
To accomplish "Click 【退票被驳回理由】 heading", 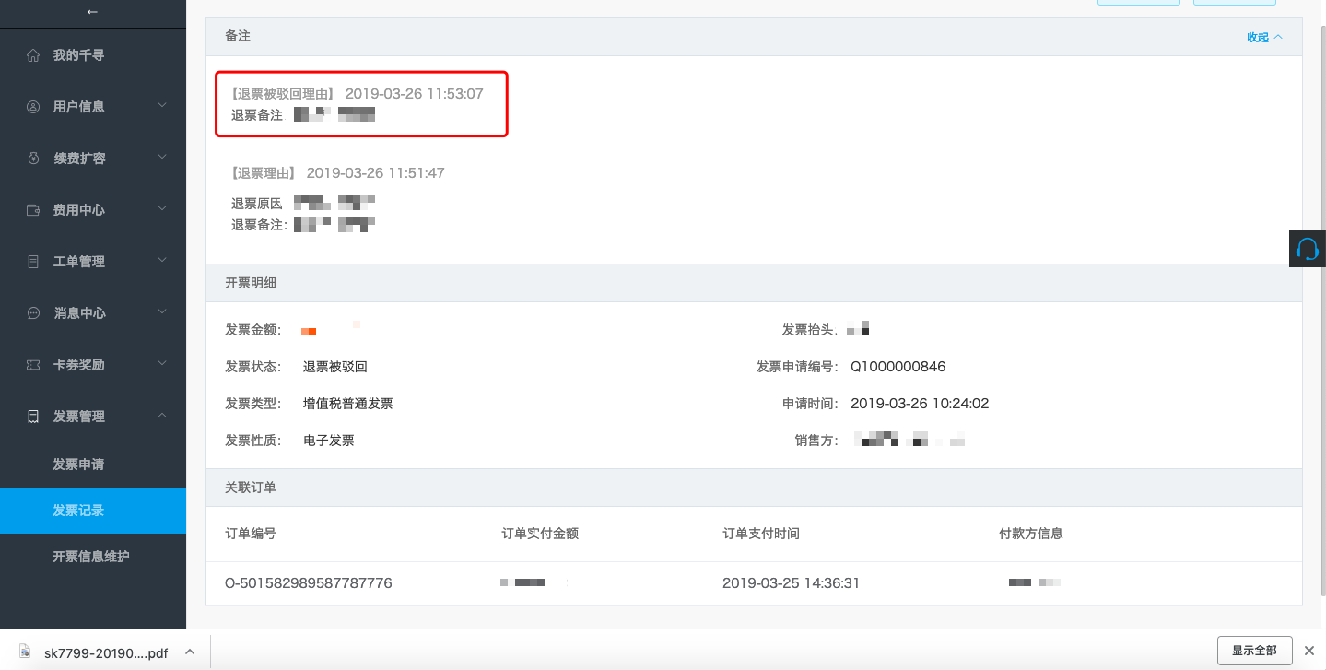I will tap(283, 94).
